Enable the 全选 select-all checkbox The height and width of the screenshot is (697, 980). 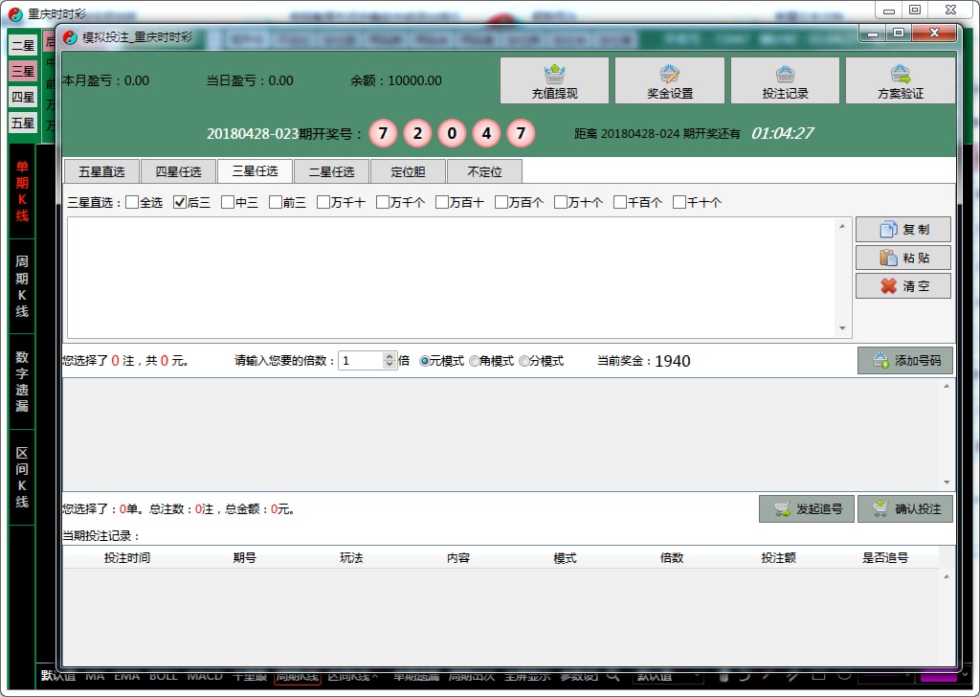130,202
